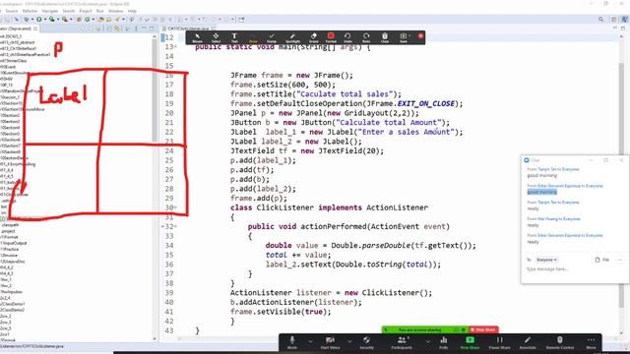
Task: Click the New Java Class toolbar icon
Action: [x=87, y=20]
